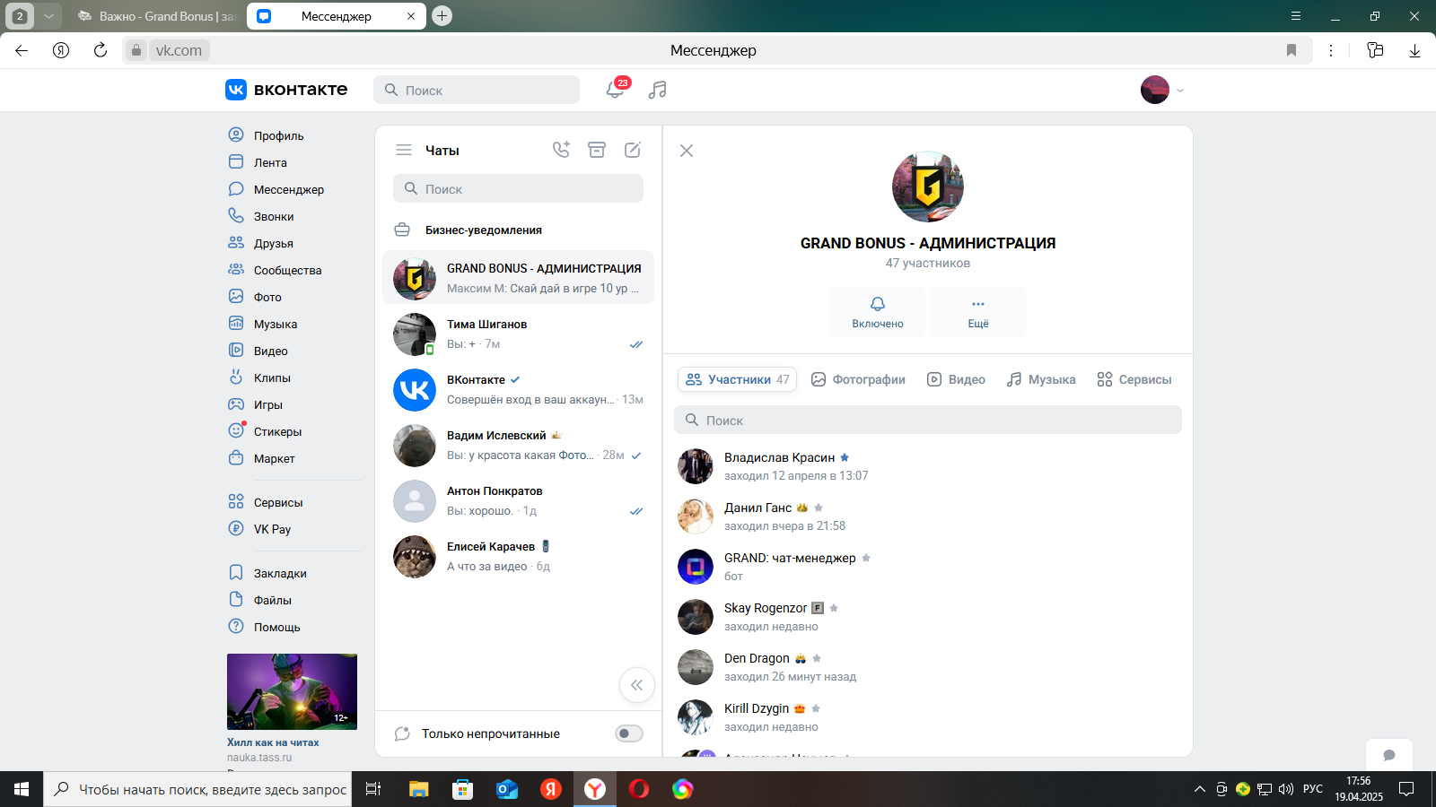Click the Помощь sidebar icon
Image resolution: width=1436 pixels, height=807 pixels.
pyautogui.click(x=236, y=626)
